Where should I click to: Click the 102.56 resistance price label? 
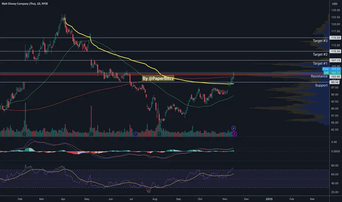(335, 77)
